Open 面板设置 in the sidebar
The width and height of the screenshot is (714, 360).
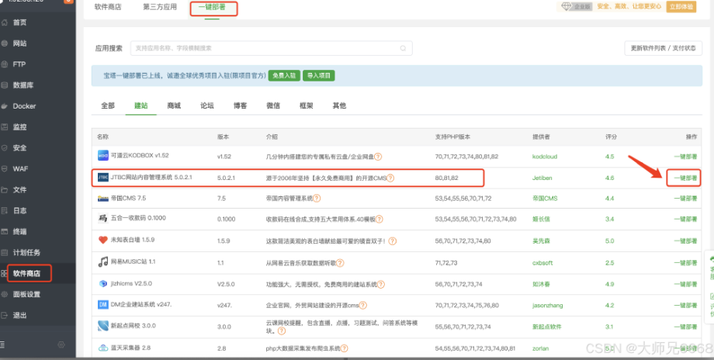(x=26, y=295)
